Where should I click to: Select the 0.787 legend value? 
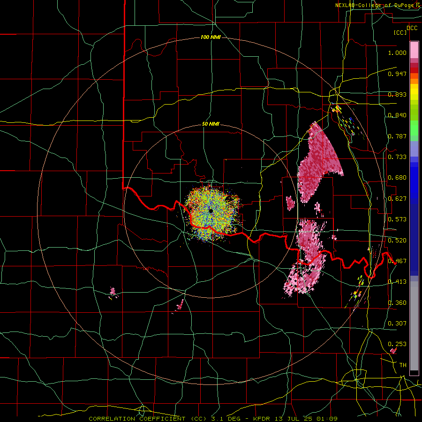coord(397,136)
